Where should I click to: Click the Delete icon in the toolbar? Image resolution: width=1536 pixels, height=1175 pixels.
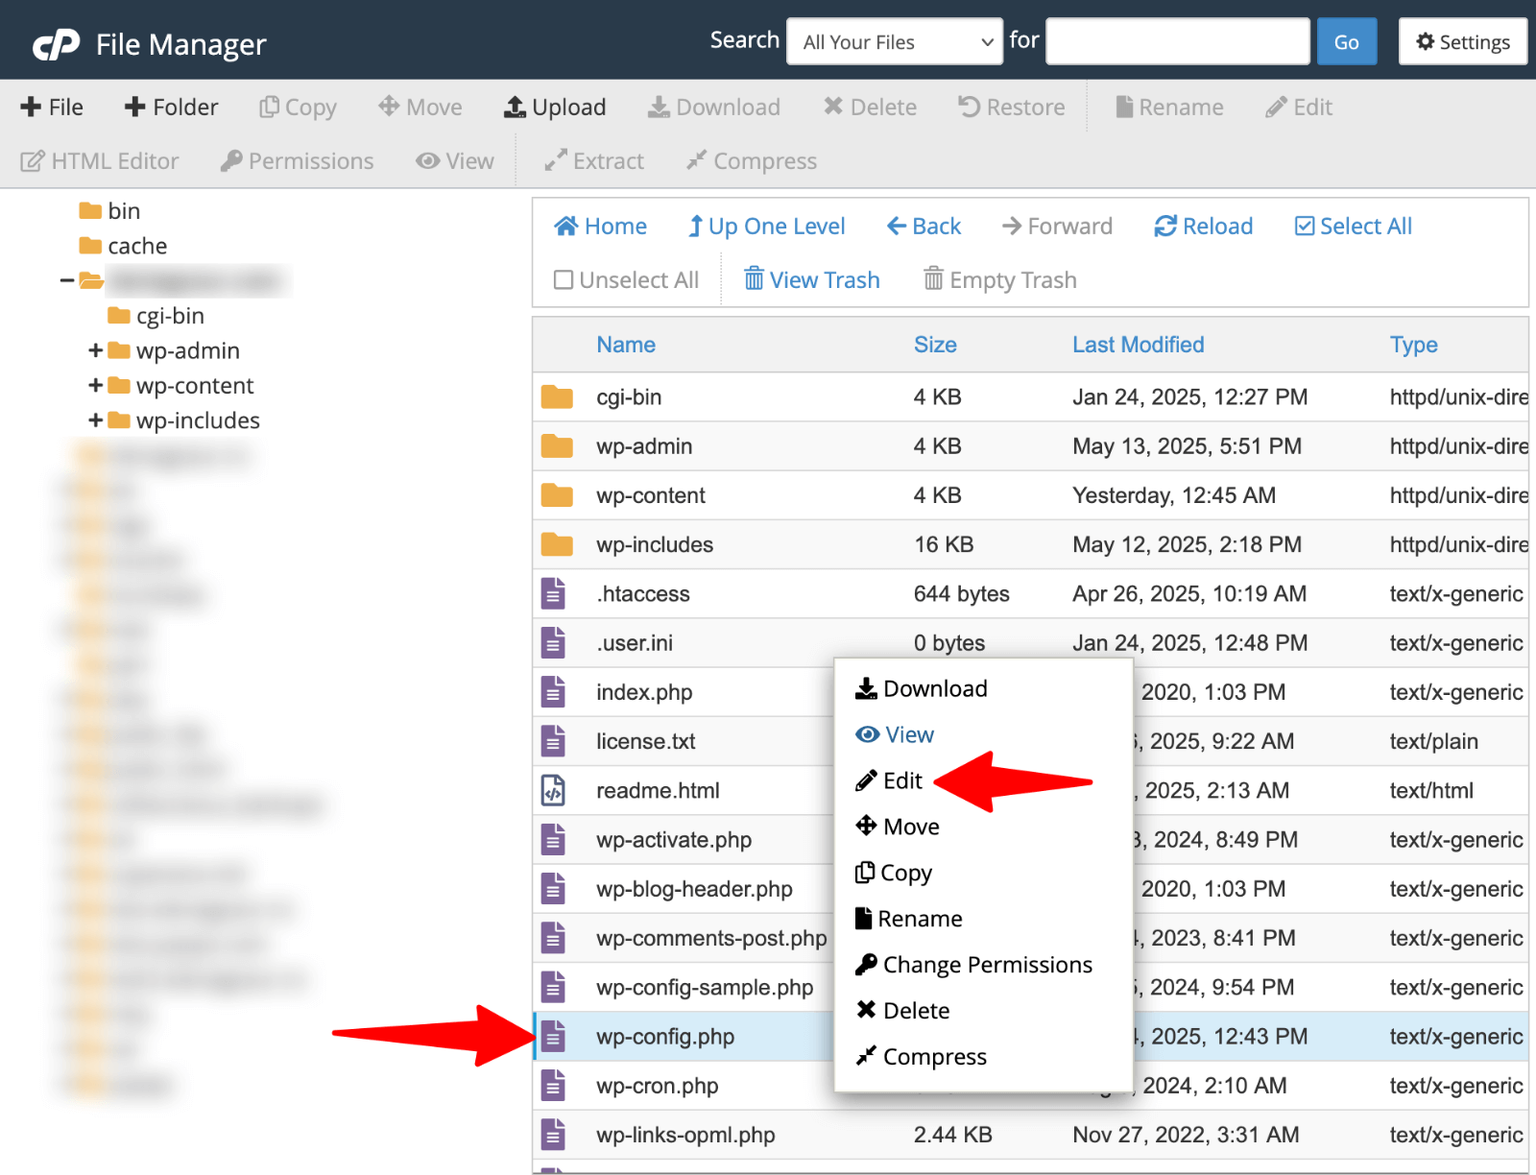pyautogui.click(x=869, y=107)
